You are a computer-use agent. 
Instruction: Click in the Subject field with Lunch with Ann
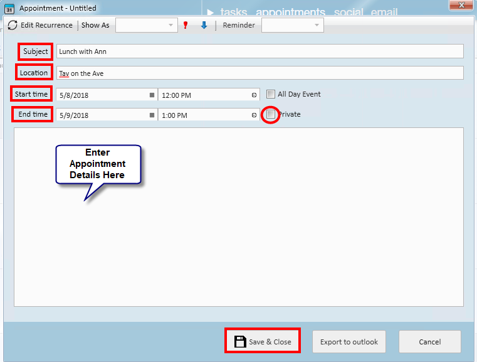(x=260, y=51)
